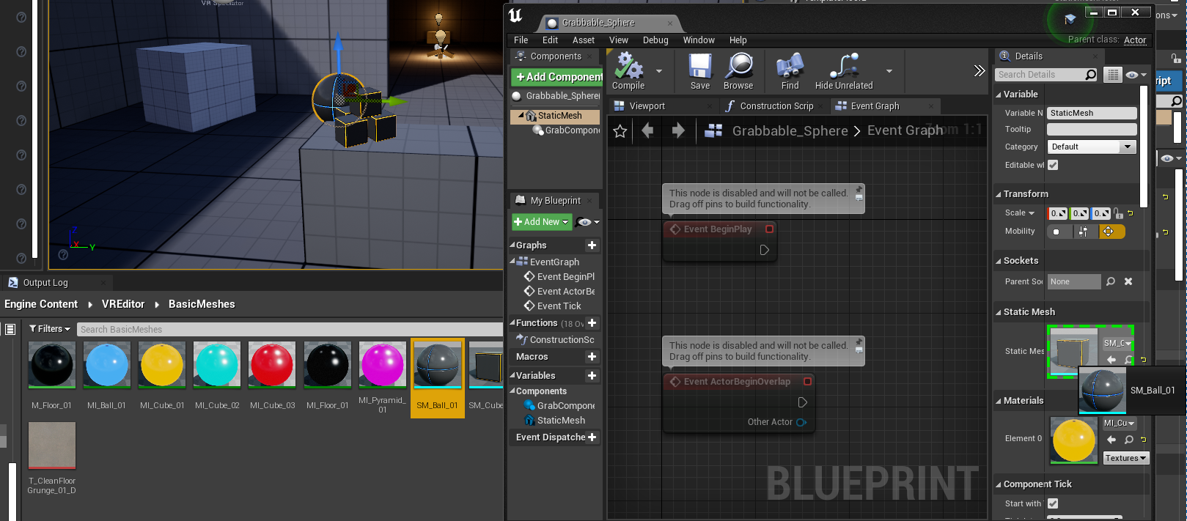Click the Find binoculars icon
Image resolution: width=1187 pixels, height=521 pixels.
[x=790, y=67]
